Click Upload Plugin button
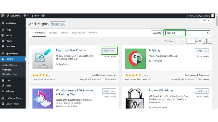The height and width of the screenshot is (122, 218). [x=58, y=24]
